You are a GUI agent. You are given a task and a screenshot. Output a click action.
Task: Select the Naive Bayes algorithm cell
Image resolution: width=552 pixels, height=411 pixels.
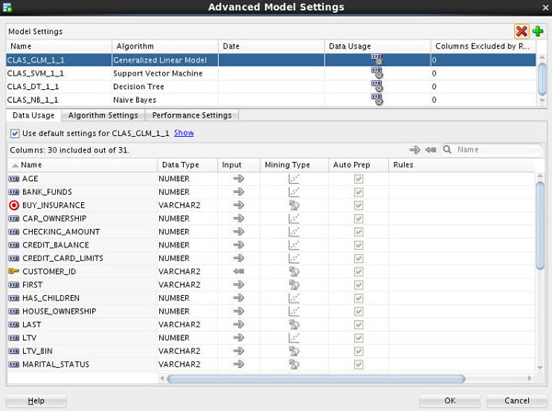tap(165, 100)
